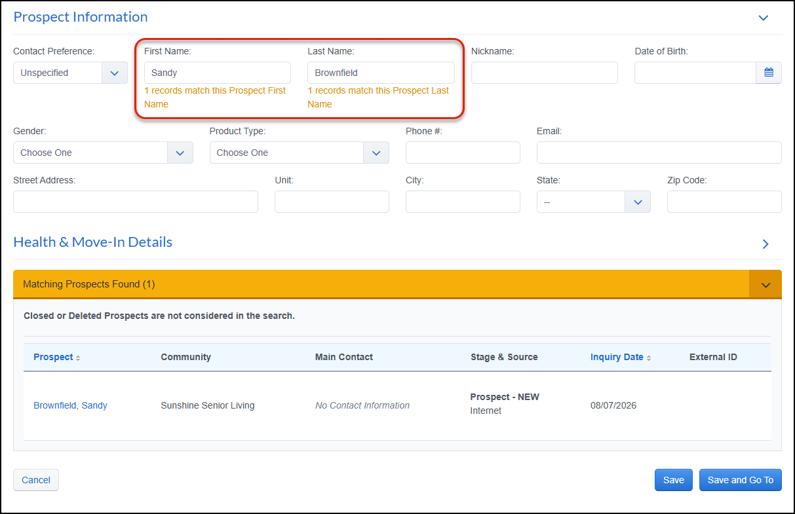795x514 pixels.
Task: Expand the Health & Move-In Details chevron
Action: pyautogui.click(x=766, y=244)
